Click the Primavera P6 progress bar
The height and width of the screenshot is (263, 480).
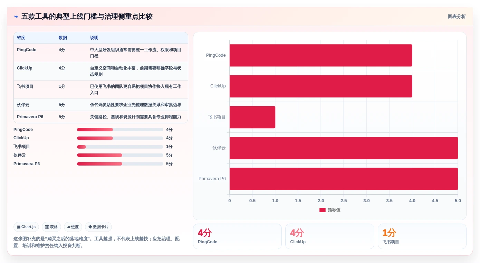point(120,164)
